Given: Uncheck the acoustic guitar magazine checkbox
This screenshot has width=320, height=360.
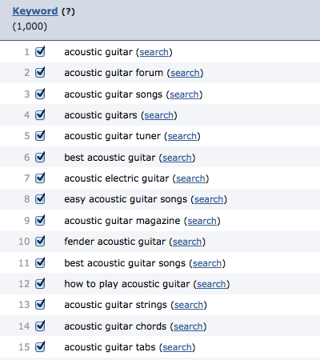Looking at the screenshot, I should 40,221.
